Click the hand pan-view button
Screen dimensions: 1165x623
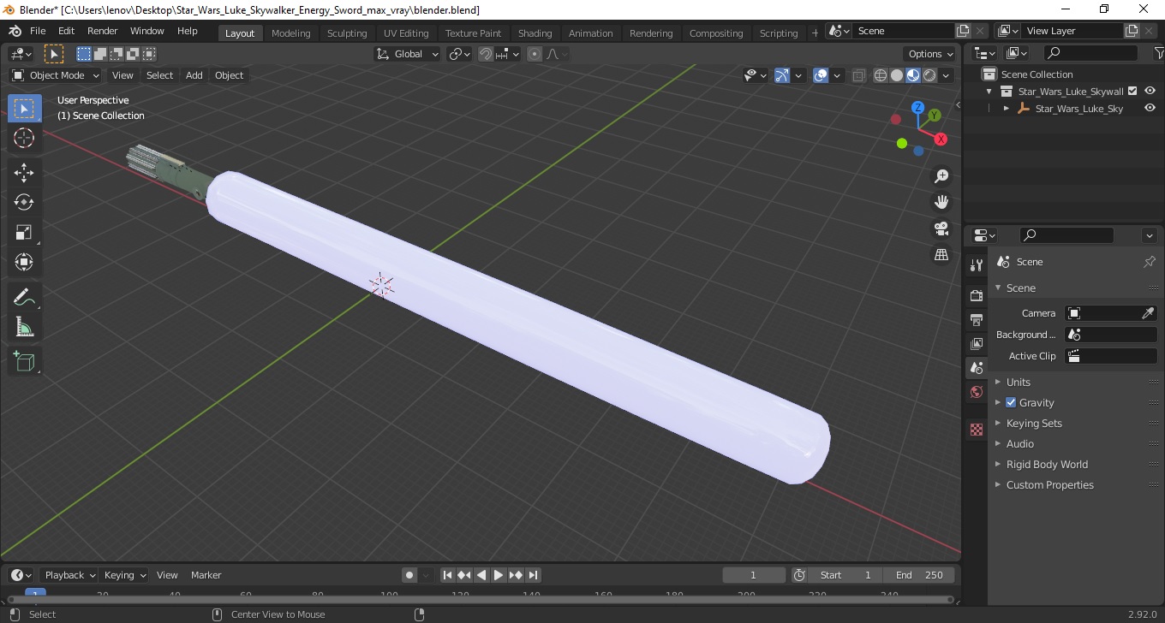click(x=941, y=202)
